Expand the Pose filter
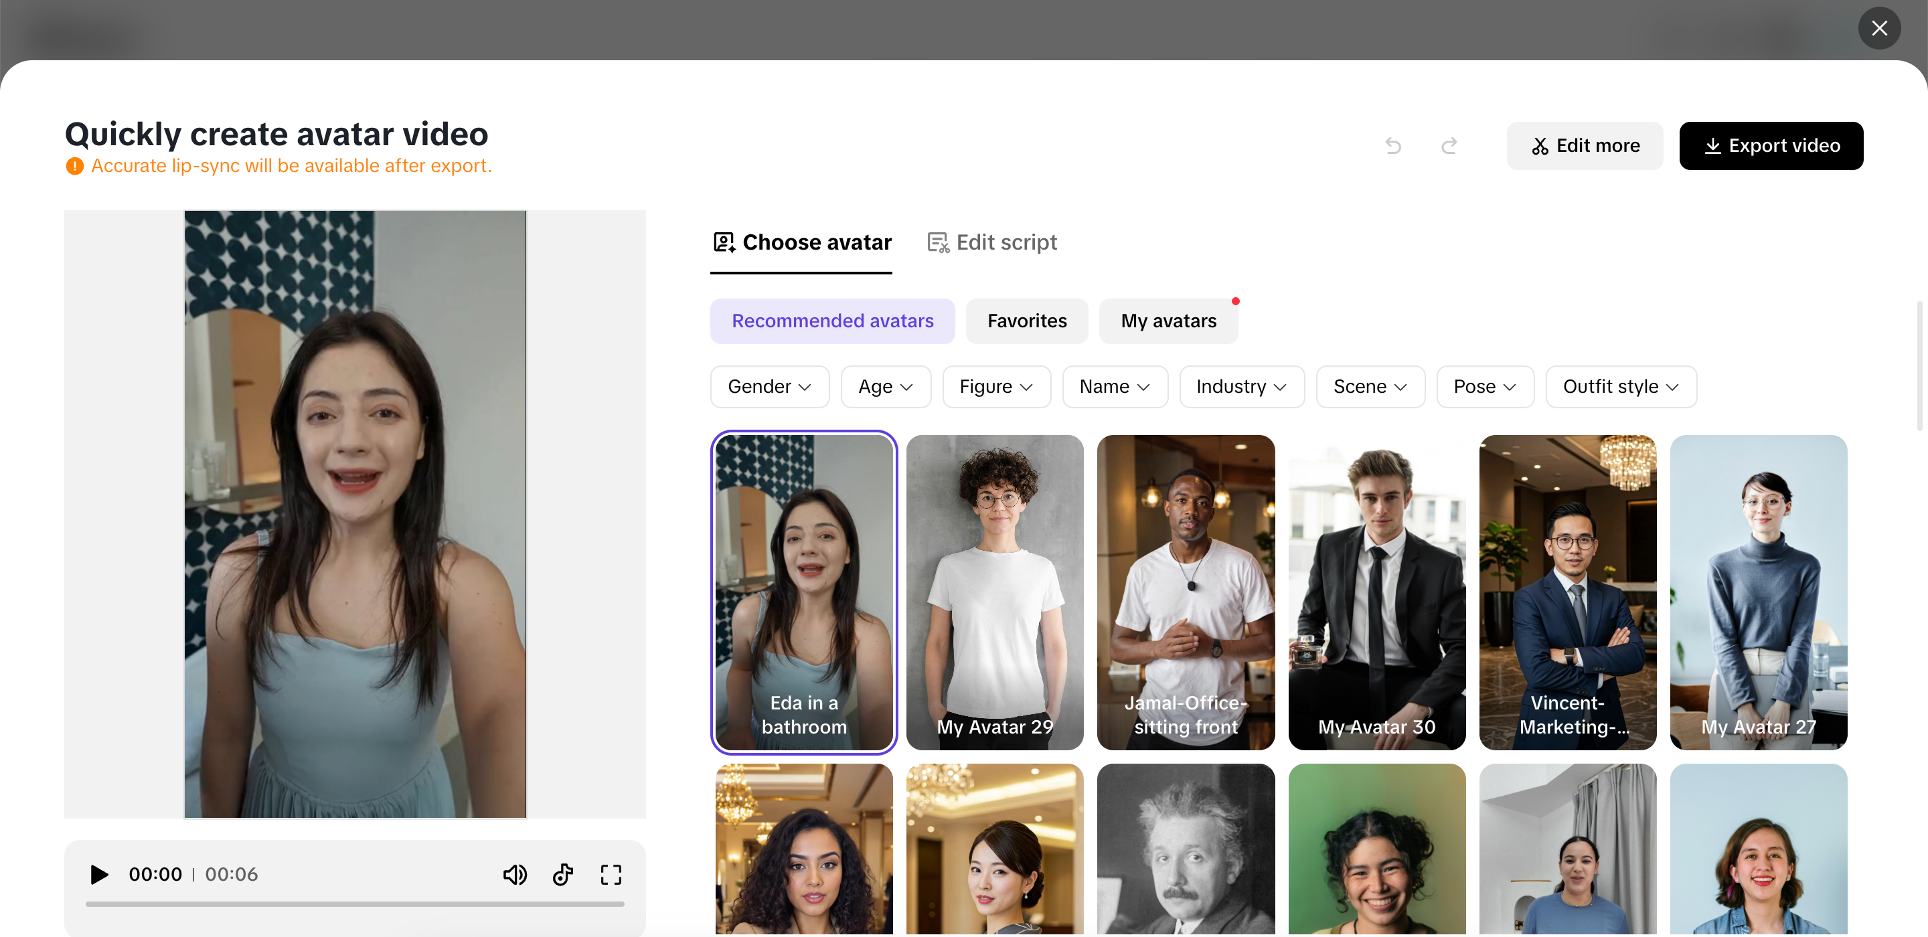The width and height of the screenshot is (1928, 937). (x=1484, y=386)
